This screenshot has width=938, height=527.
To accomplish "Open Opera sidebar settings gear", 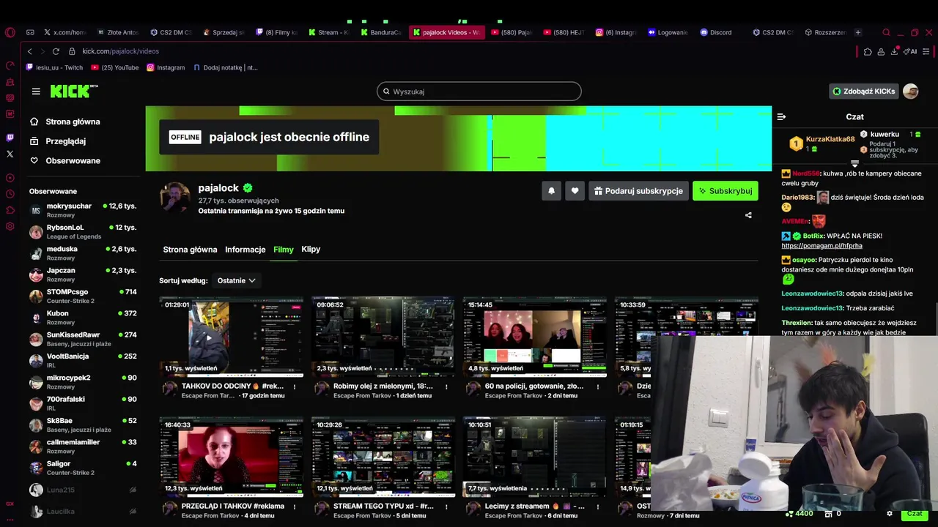I will pyautogui.click(x=10, y=226).
